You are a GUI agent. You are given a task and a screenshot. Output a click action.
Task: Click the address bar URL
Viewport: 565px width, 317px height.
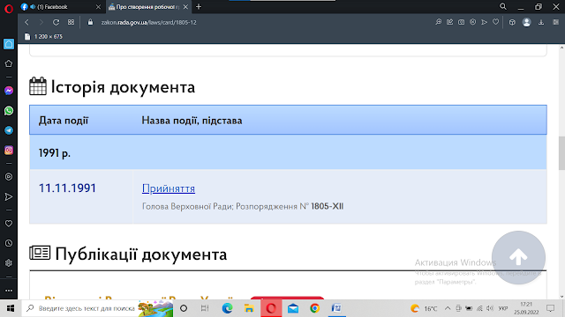tap(149, 22)
